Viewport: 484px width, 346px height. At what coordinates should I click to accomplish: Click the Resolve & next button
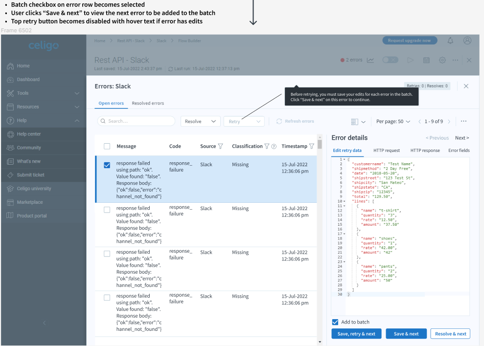tap(450, 334)
